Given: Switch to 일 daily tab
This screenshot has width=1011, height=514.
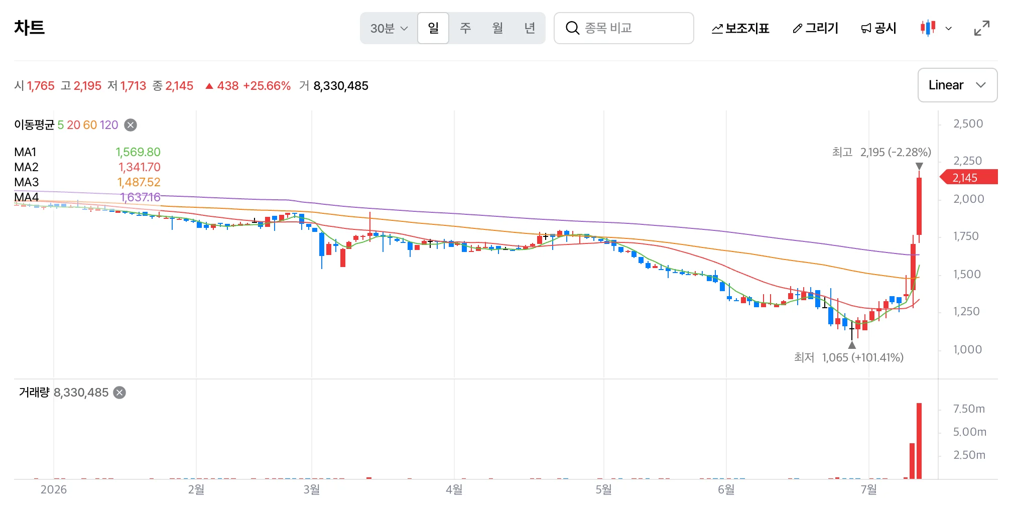Looking at the screenshot, I should point(433,28).
